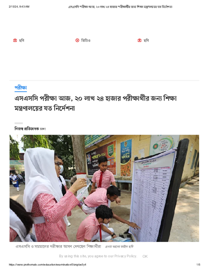Click the right red camera ছবি icon

(140, 40)
